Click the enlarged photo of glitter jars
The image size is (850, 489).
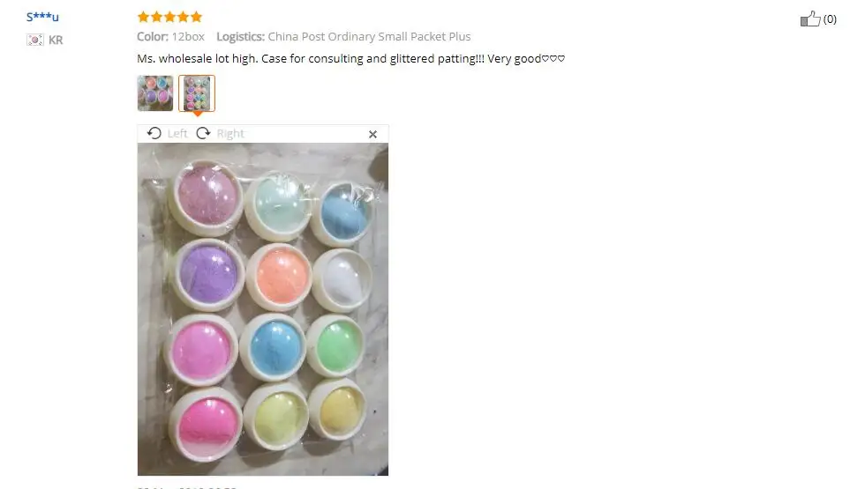[263, 309]
